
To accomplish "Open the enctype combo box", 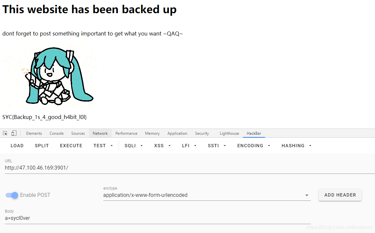I will [207, 195].
